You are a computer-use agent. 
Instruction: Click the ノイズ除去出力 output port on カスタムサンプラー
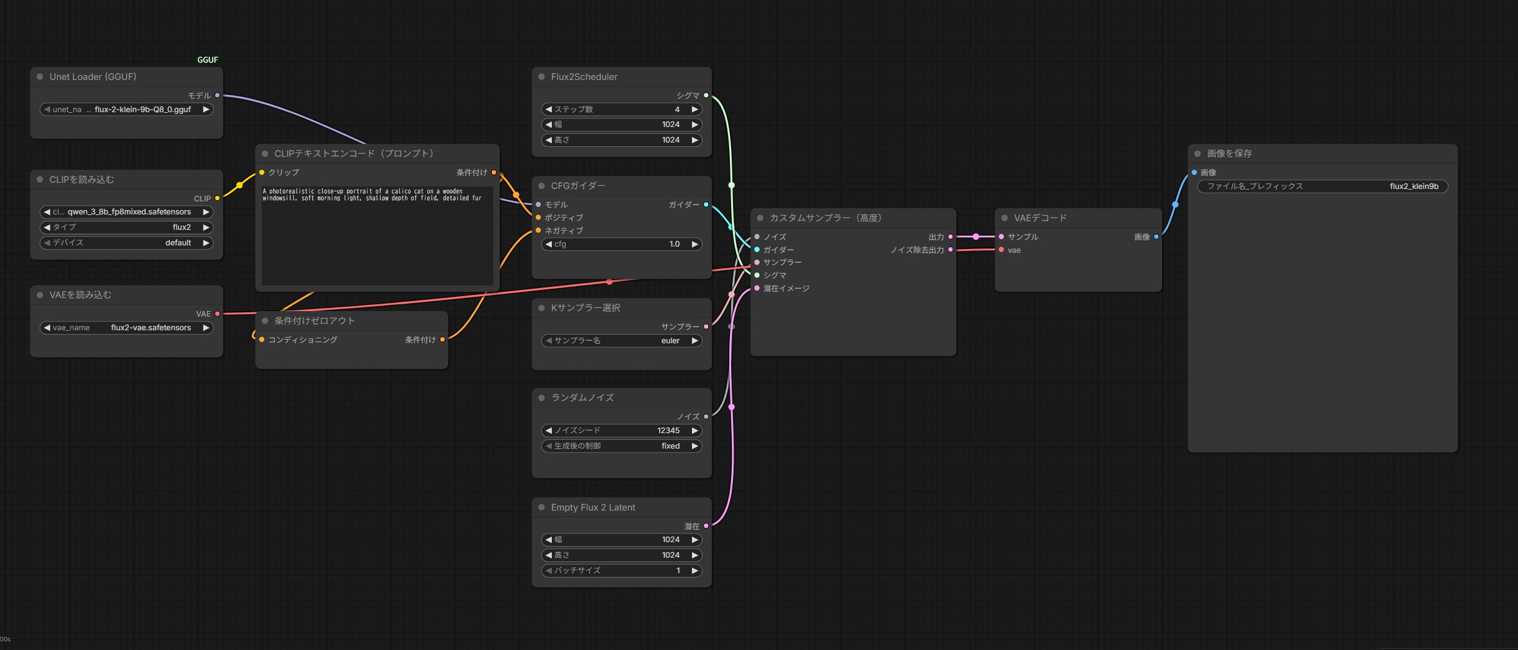[950, 250]
